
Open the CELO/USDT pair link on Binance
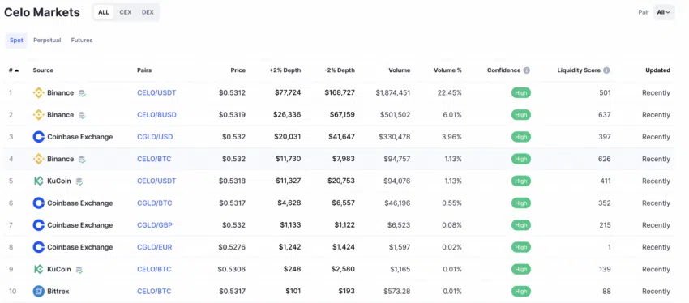(x=156, y=92)
